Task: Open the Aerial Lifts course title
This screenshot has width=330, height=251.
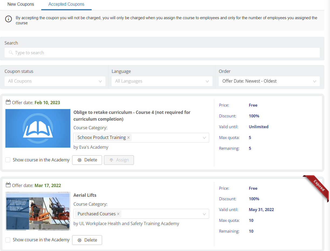Action: [x=85, y=195]
